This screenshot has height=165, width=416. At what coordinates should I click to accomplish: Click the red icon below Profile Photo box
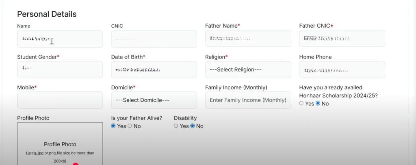coord(76,163)
